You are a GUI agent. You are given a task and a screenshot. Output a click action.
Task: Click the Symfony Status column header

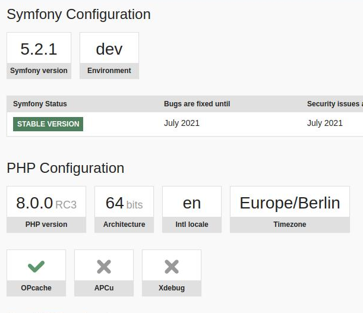point(40,104)
